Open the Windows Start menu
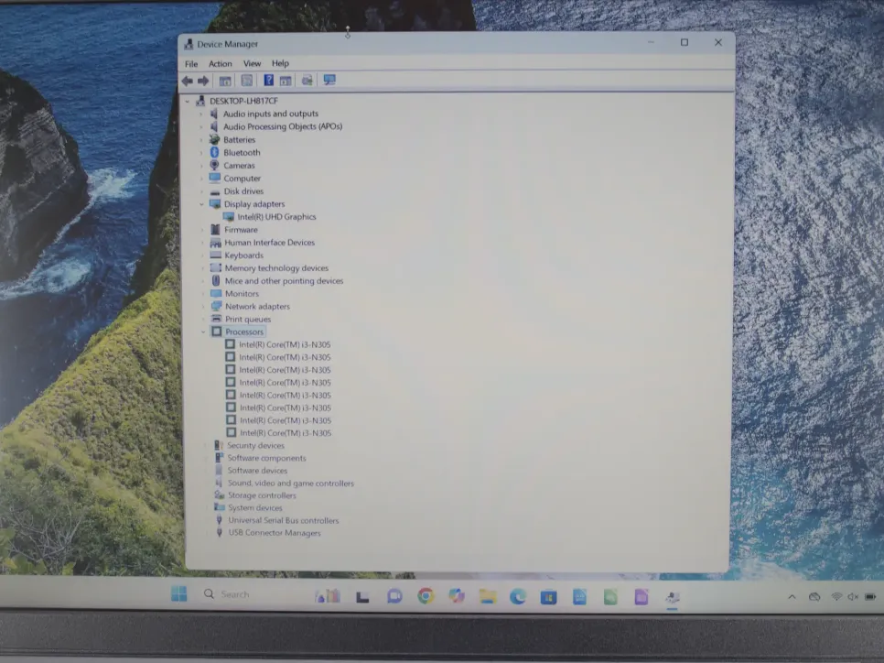This screenshot has width=884, height=663. click(x=179, y=593)
